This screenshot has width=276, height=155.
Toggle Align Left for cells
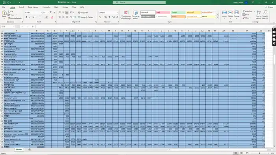60,17
